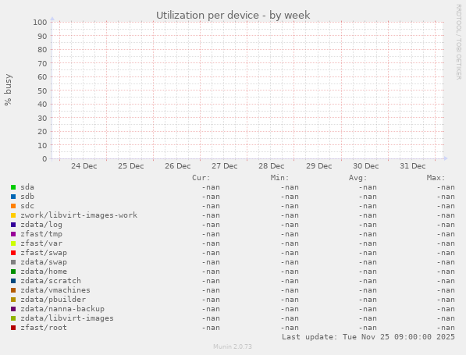The image size is (466, 355).
Task: Click the zfast/tmp purple swatch
Action: (13, 234)
